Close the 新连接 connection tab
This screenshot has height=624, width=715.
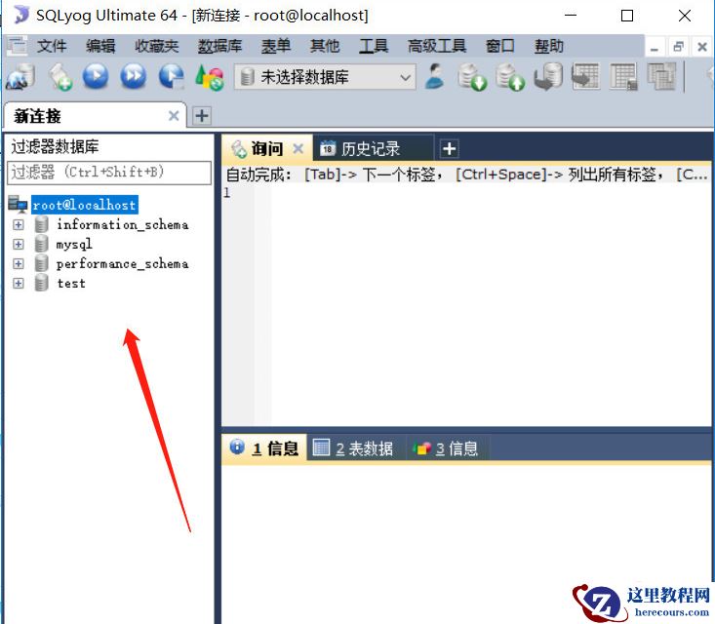[174, 116]
